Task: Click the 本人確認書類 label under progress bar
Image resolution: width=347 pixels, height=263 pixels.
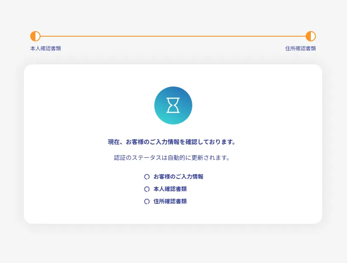Action: click(46, 49)
